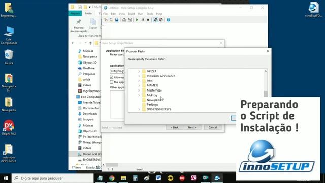Expand the MAME32 folder node
Screen dimensions: 325x183
[x=139, y=85]
